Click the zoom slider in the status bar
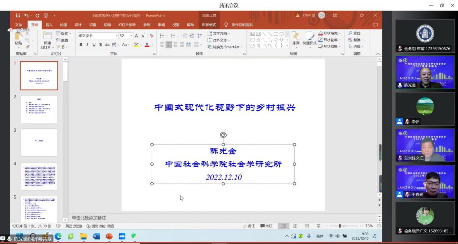Screen dimensions: 458x244 point(340,226)
